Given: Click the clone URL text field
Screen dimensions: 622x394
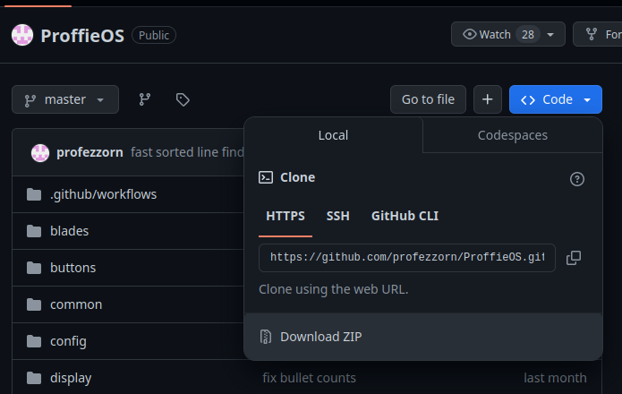Looking at the screenshot, I should pyautogui.click(x=407, y=258).
